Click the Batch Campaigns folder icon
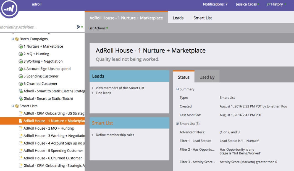This screenshot has width=294, height=171. point(17,39)
